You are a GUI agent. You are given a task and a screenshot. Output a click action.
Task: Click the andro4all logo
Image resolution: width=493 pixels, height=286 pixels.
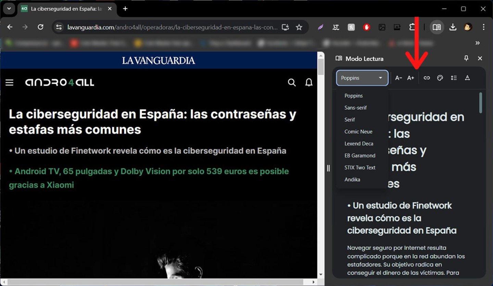tap(60, 83)
